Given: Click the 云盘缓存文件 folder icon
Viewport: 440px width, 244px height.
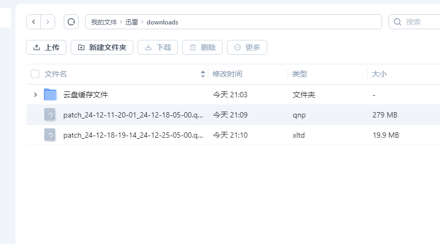Looking at the screenshot, I should coord(50,95).
